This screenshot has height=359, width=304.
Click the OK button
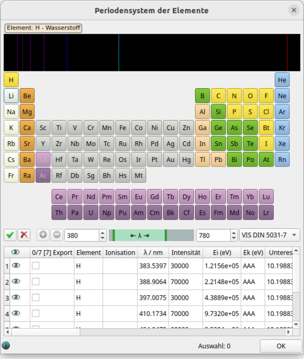tap(281, 346)
